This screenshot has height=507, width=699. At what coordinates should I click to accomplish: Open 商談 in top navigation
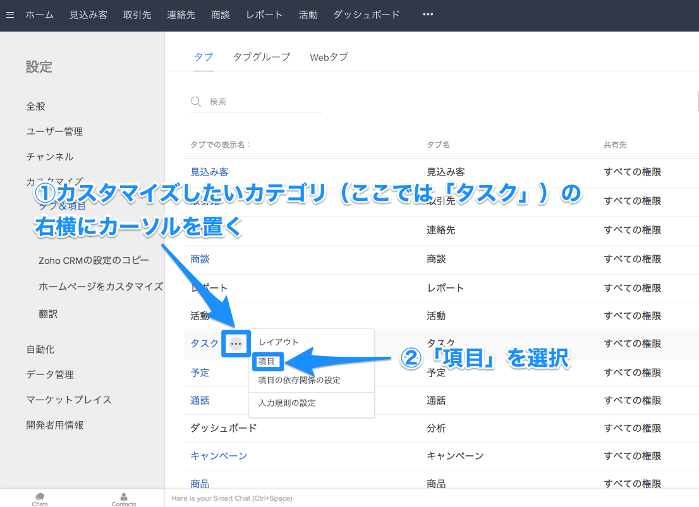click(220, 15)
